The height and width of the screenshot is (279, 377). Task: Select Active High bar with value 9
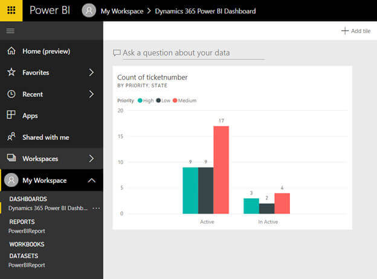(x=190, y=190)
